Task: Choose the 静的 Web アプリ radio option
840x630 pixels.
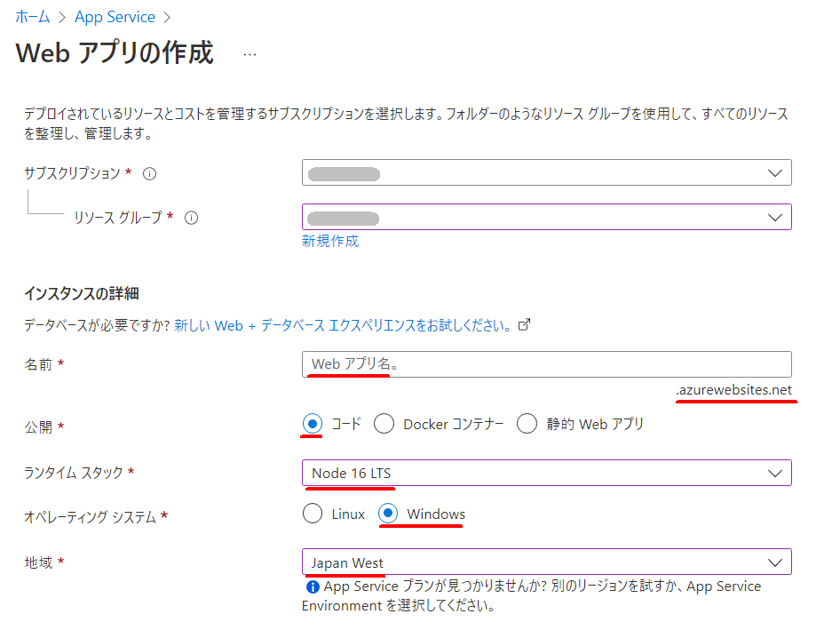Action: pyautogui.click(x=527, y=424)
